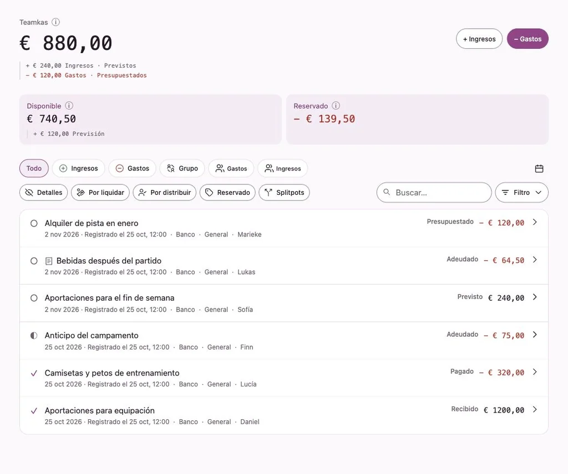Select the Ingresos tab with people icon
Image resolution: width=568 pixels, height=474 pixels.
coord(282,168)
